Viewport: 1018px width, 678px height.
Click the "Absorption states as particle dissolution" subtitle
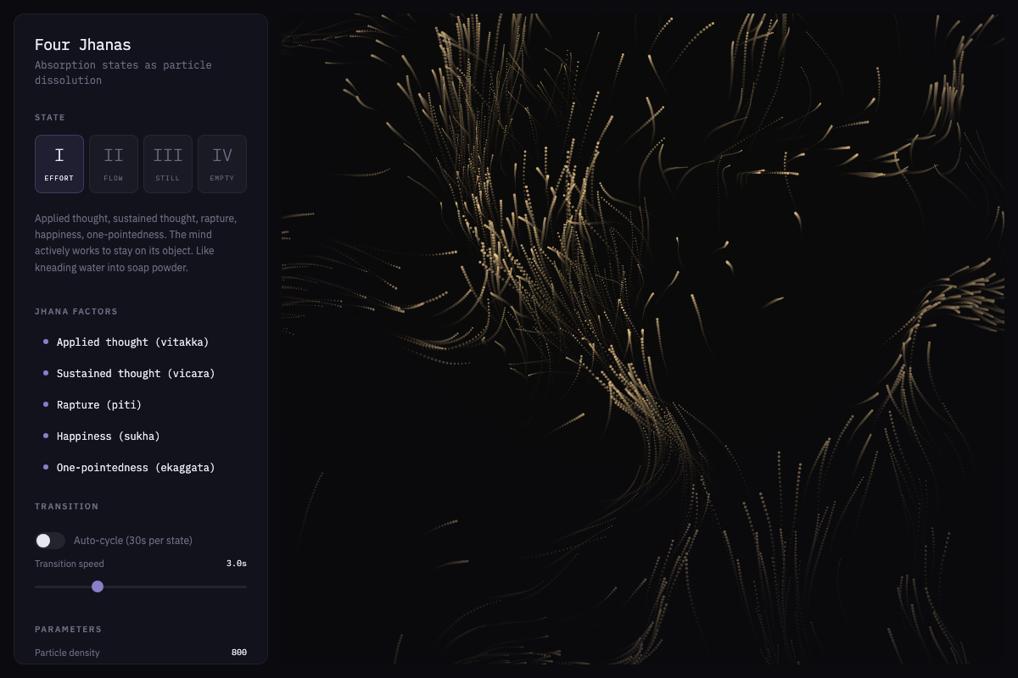123,73
